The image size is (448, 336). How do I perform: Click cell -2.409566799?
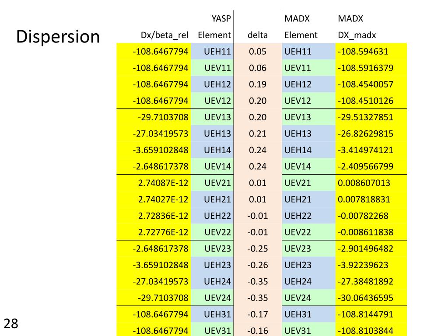(365, 167)
